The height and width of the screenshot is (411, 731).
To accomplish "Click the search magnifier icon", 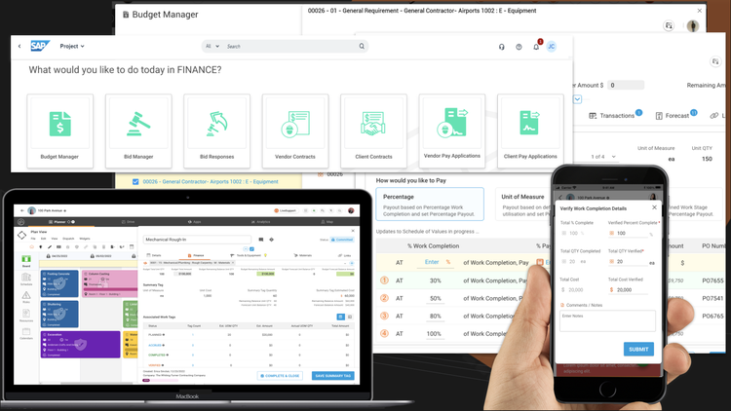I will tap(362, 46).
